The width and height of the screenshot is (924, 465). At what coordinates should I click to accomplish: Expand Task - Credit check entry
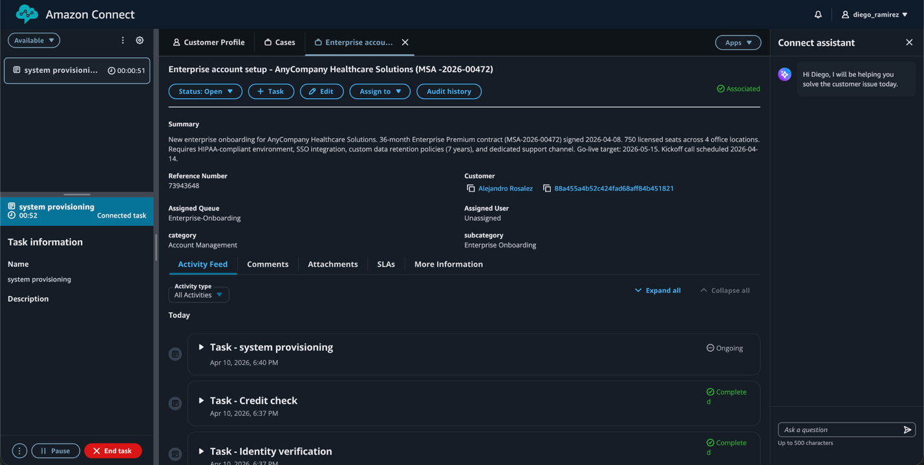click(x=201, y=400)
